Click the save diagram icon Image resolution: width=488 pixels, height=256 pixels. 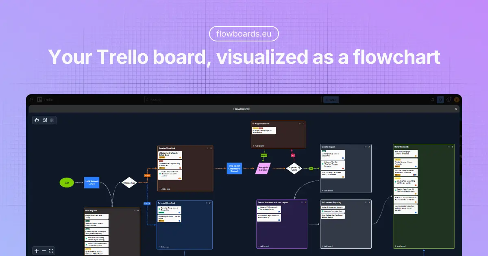(52, 120)
